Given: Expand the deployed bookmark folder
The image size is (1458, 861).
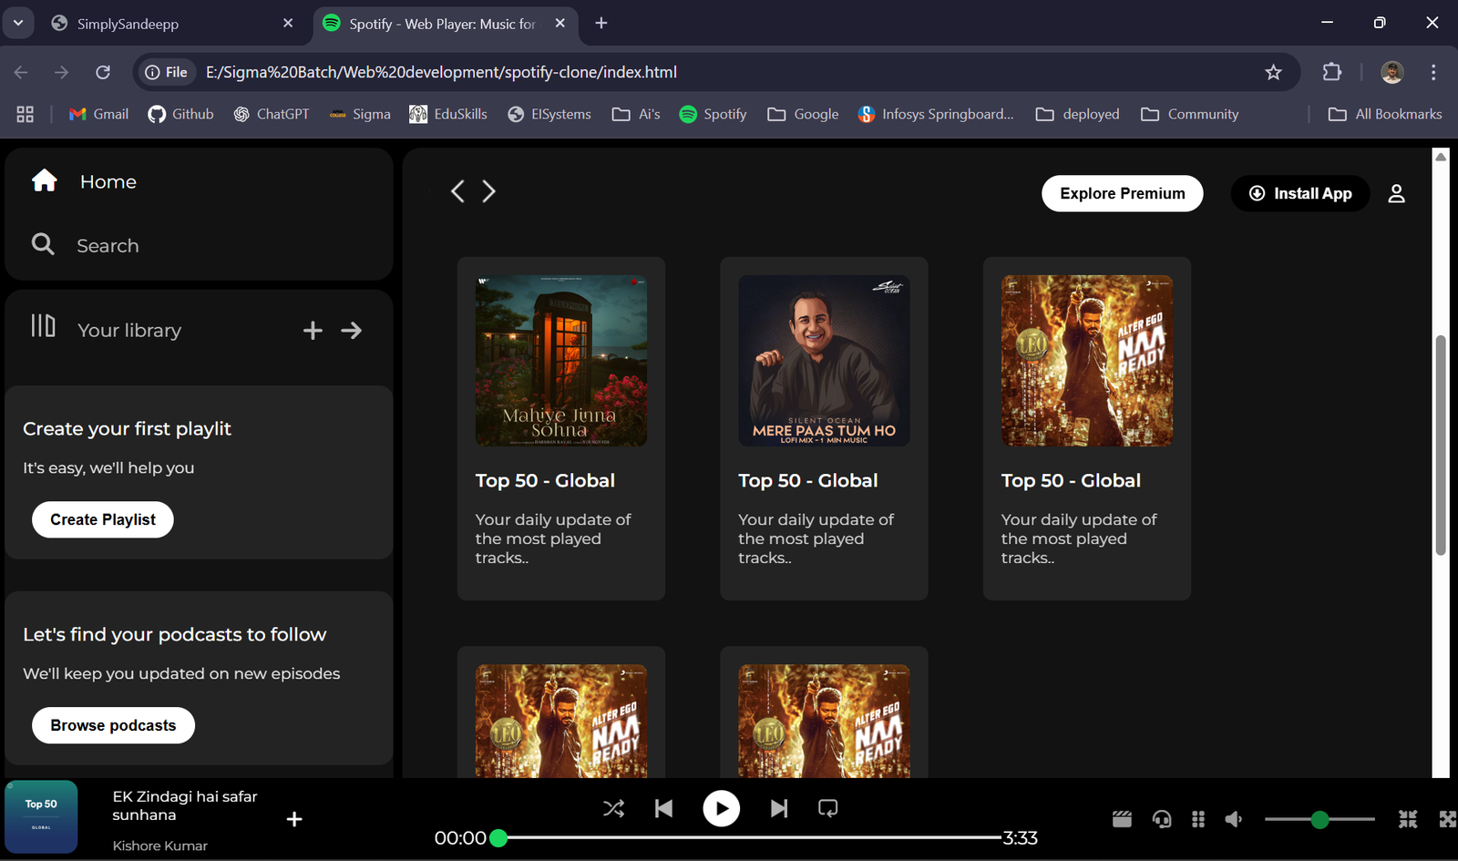Looking at the screenshot, I should coord(1077,114).
